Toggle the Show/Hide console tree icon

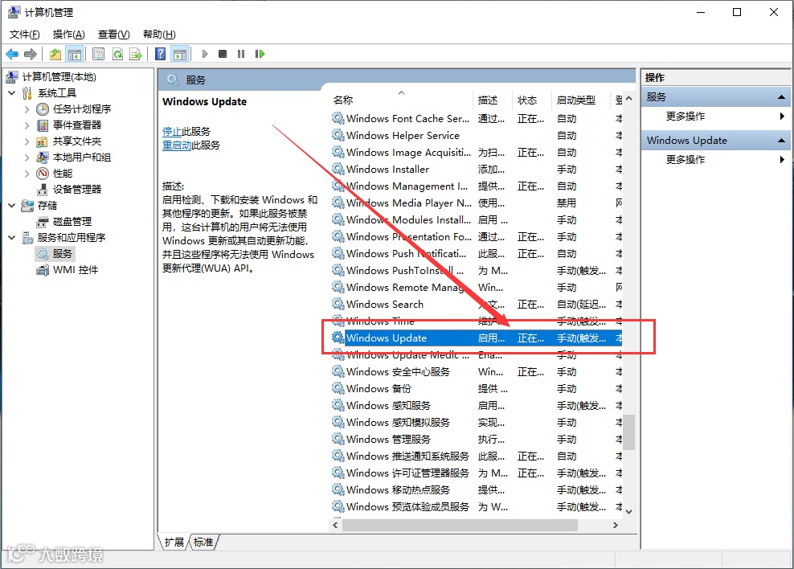[75, 54]
